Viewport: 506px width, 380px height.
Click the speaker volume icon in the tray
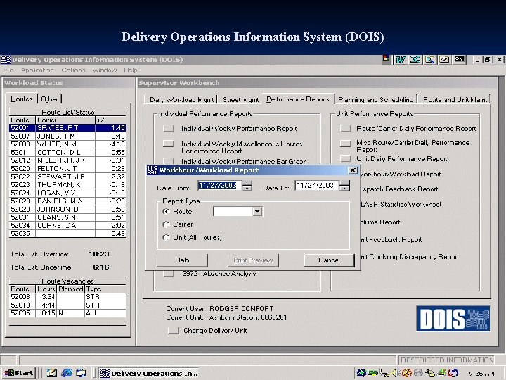[394, 373]
